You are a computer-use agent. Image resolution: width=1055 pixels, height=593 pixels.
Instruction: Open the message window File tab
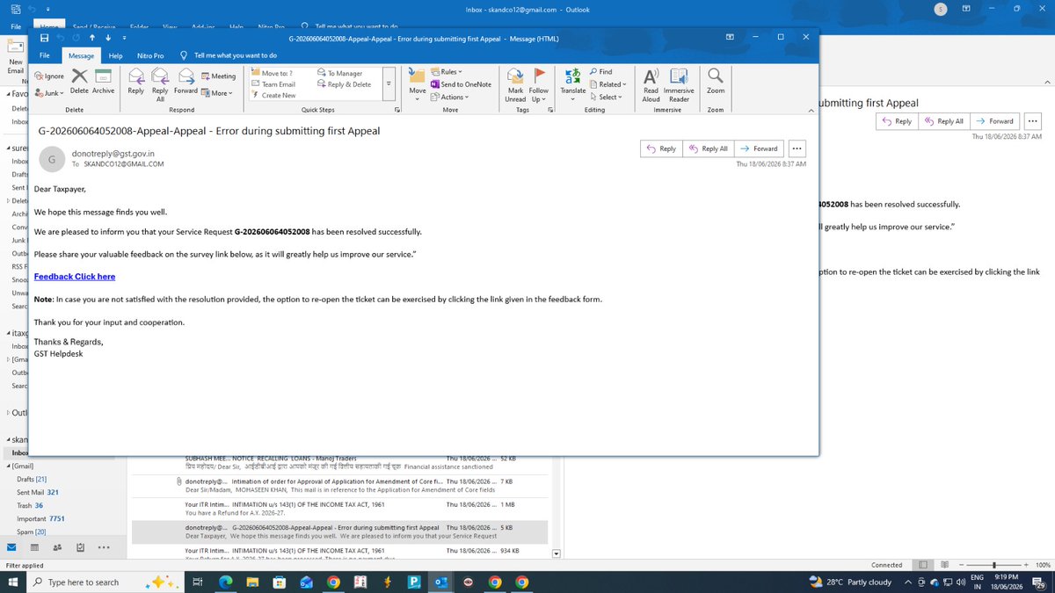(45, 55)
